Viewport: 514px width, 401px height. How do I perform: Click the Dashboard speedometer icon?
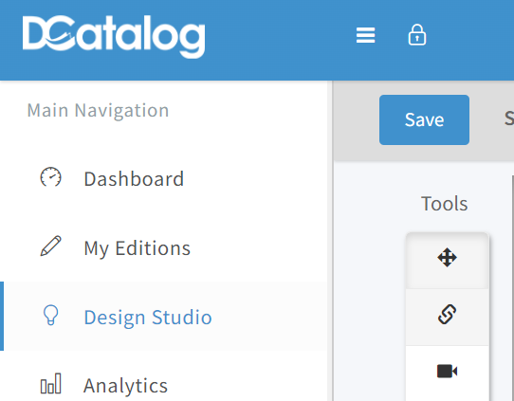[50, 177]
